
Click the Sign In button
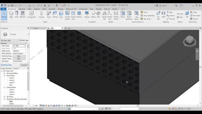pos(163,5)
